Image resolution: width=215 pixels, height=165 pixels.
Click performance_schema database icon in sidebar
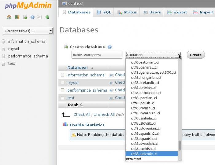click(x=3, y=56)
